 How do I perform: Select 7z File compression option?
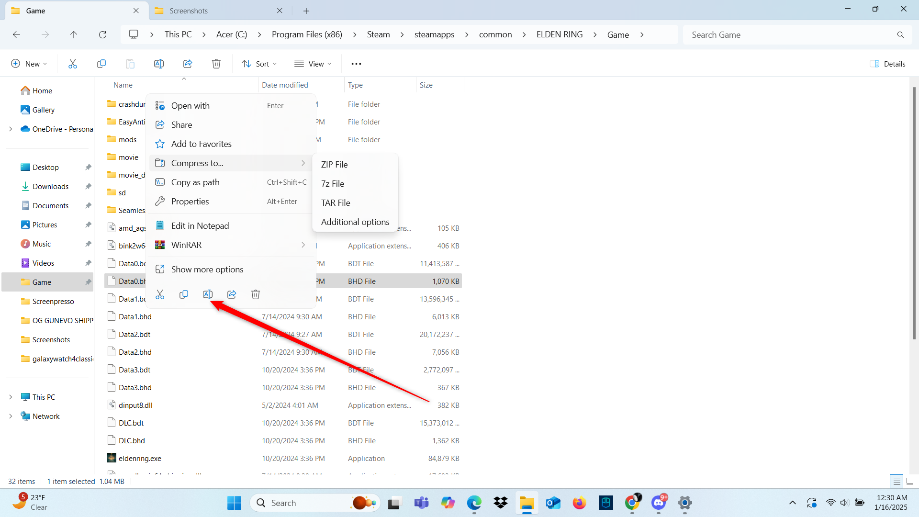click(333, 183)
